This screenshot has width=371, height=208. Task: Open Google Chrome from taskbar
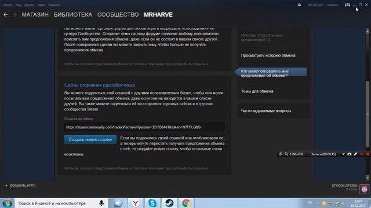(186, 203)
